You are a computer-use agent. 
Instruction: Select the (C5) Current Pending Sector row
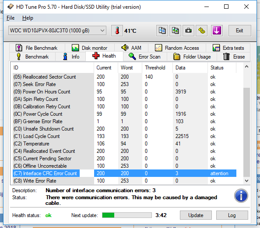pos(124,159)
